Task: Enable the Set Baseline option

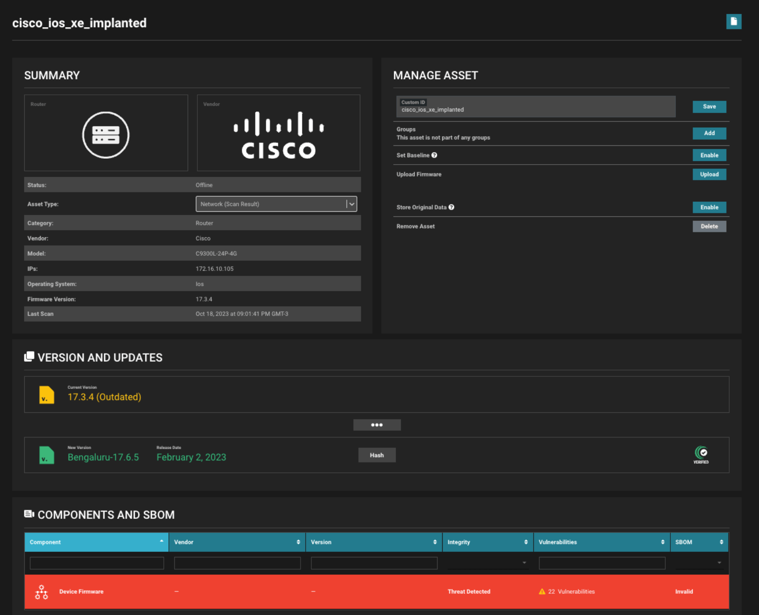Action: coord(709,155)
